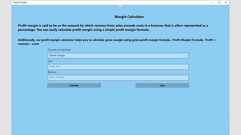Screen dimensions: 241x135
Task: Click the Revenue label
Action: (52, 72)
